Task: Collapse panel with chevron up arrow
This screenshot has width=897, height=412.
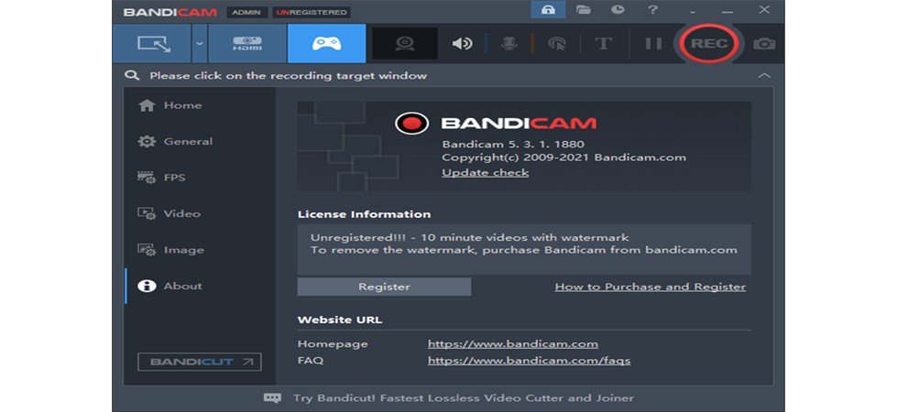Action: pyautogui.click(x=764, y=75)
